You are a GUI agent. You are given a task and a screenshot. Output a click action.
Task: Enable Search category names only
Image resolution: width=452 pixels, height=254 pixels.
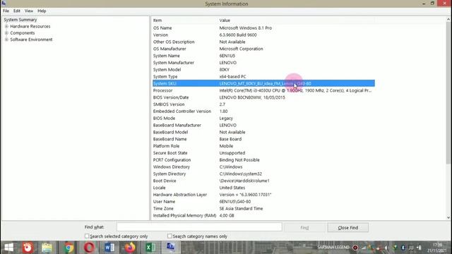click(x=169, y=236)
